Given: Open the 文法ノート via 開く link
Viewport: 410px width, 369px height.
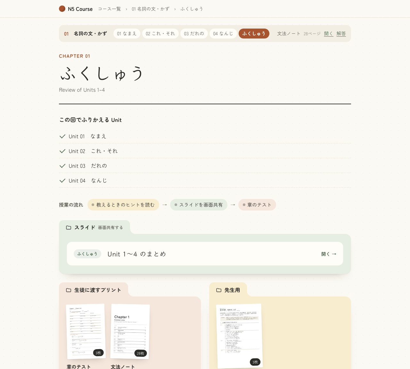Looking at the screenshot, I should click(x=329, y=34).
